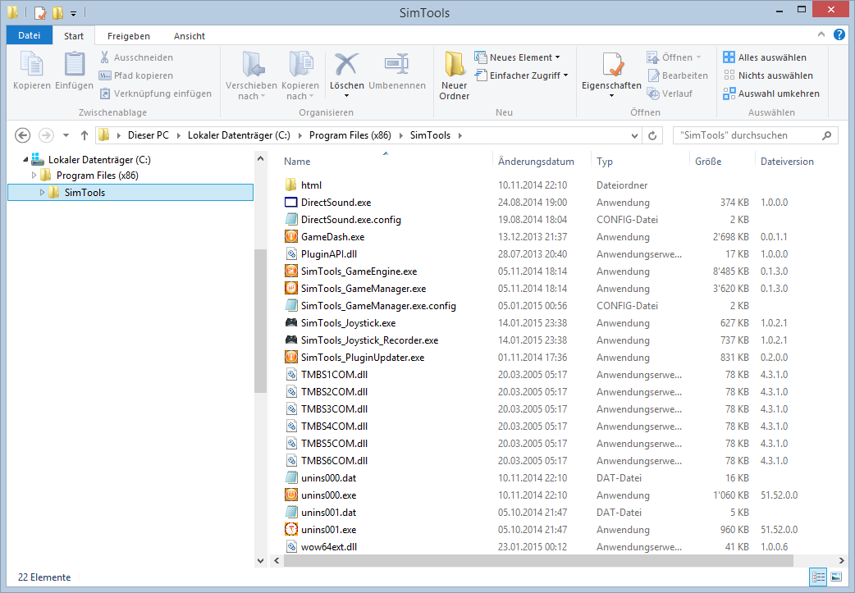Click the Umbenennen rename icon
855x593 pixels.
point(397,64)
